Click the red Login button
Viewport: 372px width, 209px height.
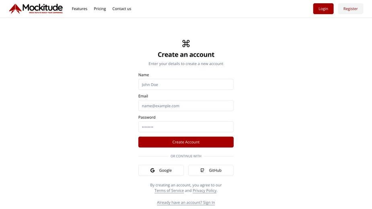tap(323, 9)
